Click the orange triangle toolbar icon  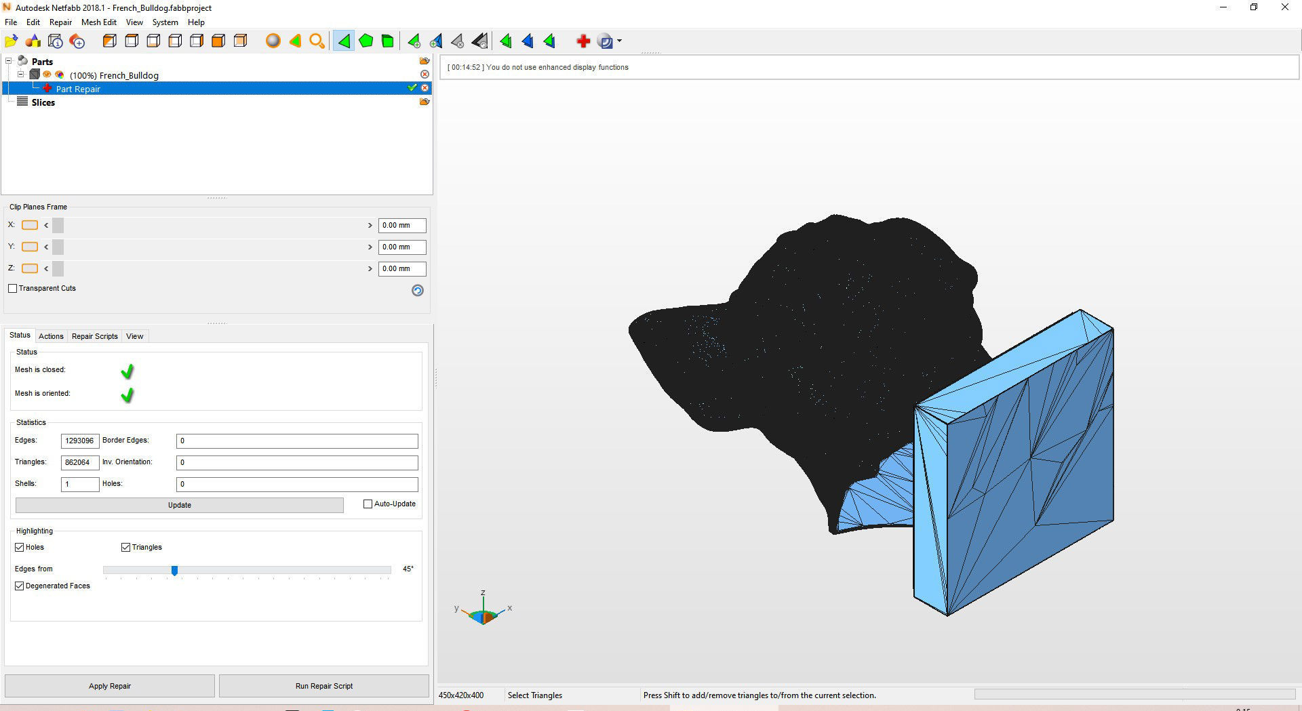[295, 41]
